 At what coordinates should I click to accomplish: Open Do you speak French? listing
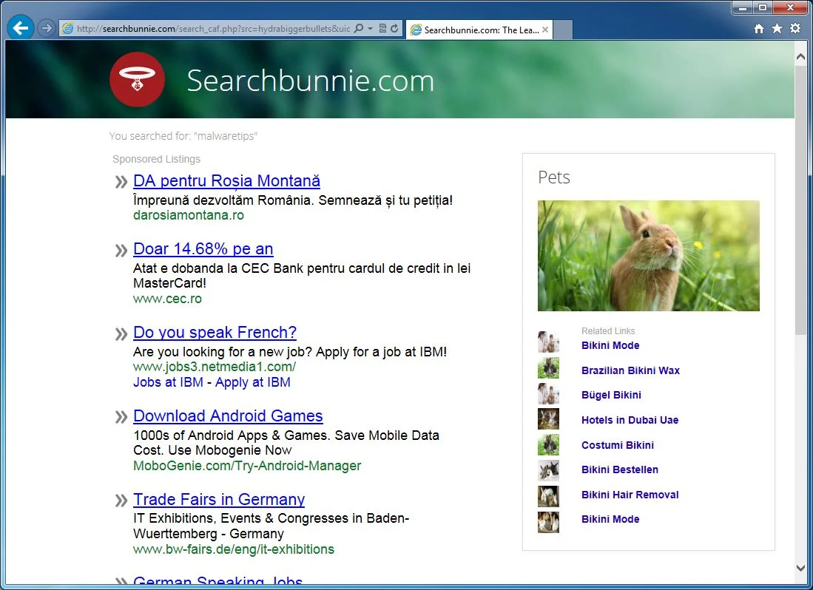pos(215,332)
